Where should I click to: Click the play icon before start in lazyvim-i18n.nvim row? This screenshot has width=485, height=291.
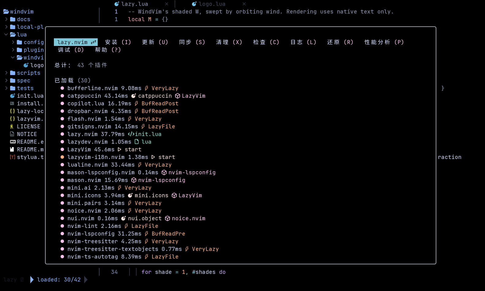[x=153, y=157]
